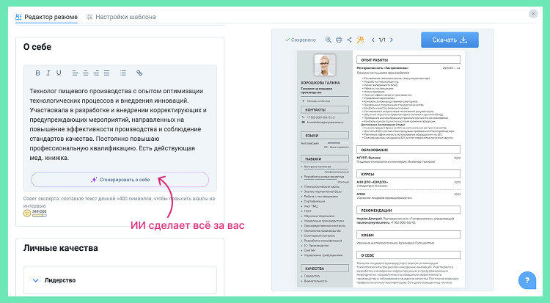Click the РЕКОМЕНДАЦИИ section in preview
This screenshot has height=303, width=550.
click(408, 211)
